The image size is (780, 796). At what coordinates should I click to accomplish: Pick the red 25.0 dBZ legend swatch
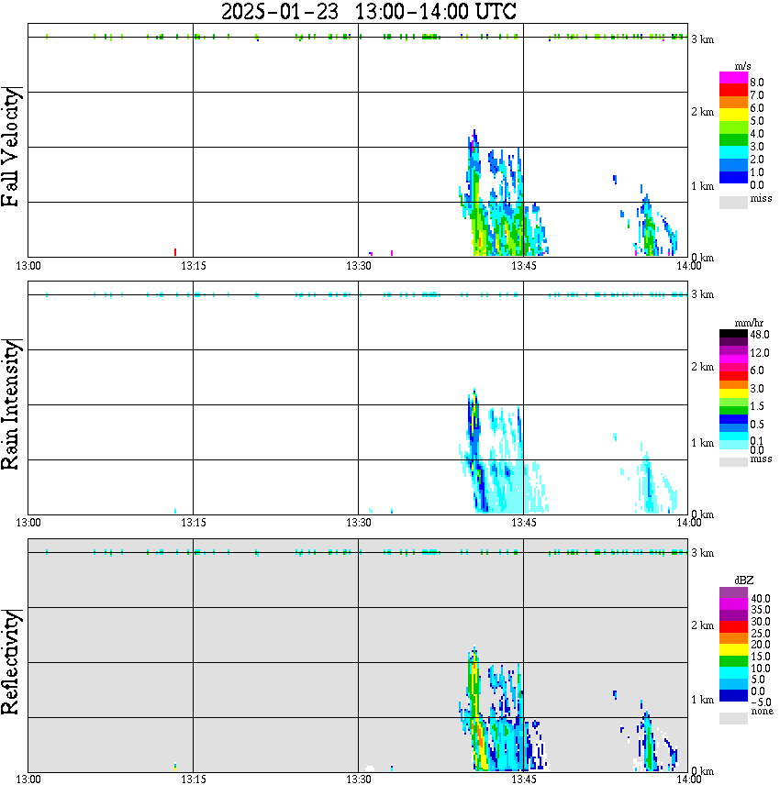pyautogui.click(x=733, y=626)
